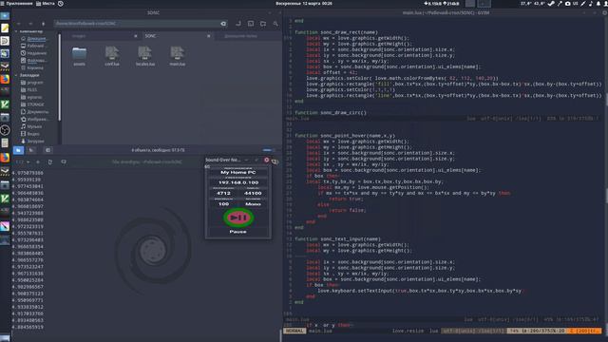This screenshot has height=342, width=608.
Task: Hide the file manager sidebar
Action: pyautogui.click(x=47, y=150)
